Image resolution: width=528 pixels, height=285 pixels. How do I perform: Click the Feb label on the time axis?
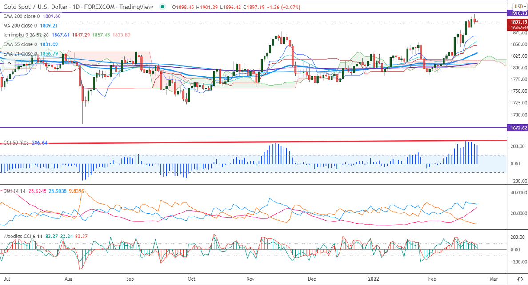(432, 279)
